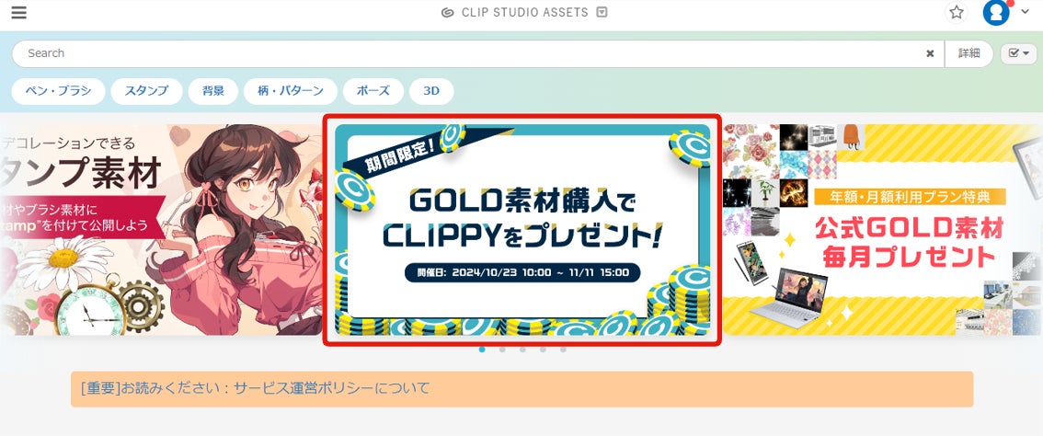Image resolution: width=1043 pixels, height=436 pixels.
Task: Click the 詳細 advanced search button
Action: (x=968, y=54)
